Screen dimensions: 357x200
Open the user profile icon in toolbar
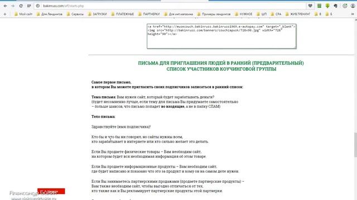353,6
